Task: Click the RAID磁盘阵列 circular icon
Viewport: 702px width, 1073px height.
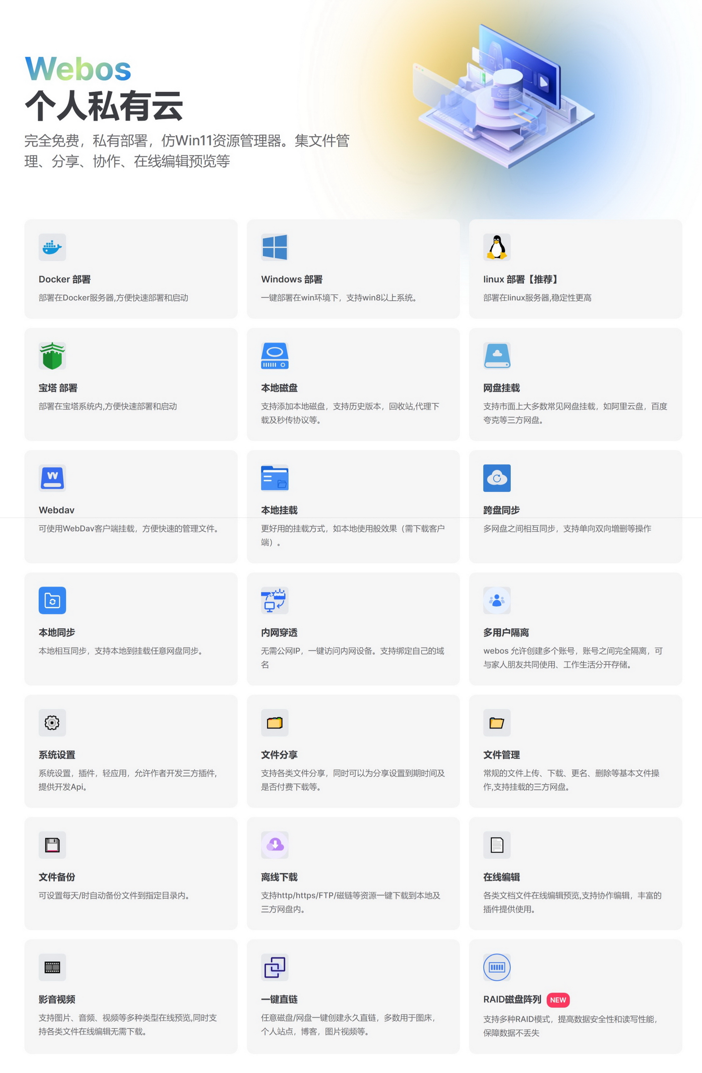Action: (497, 967)
